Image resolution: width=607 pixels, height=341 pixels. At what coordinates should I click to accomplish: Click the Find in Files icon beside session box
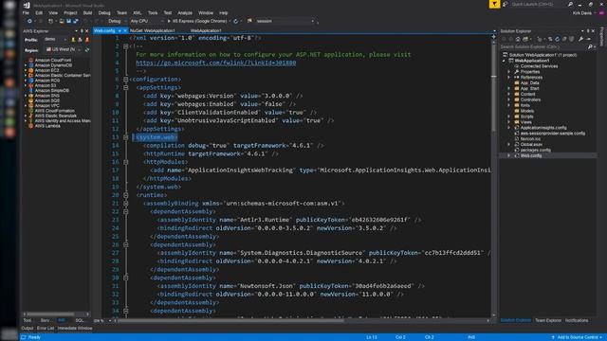click(249, 21)
